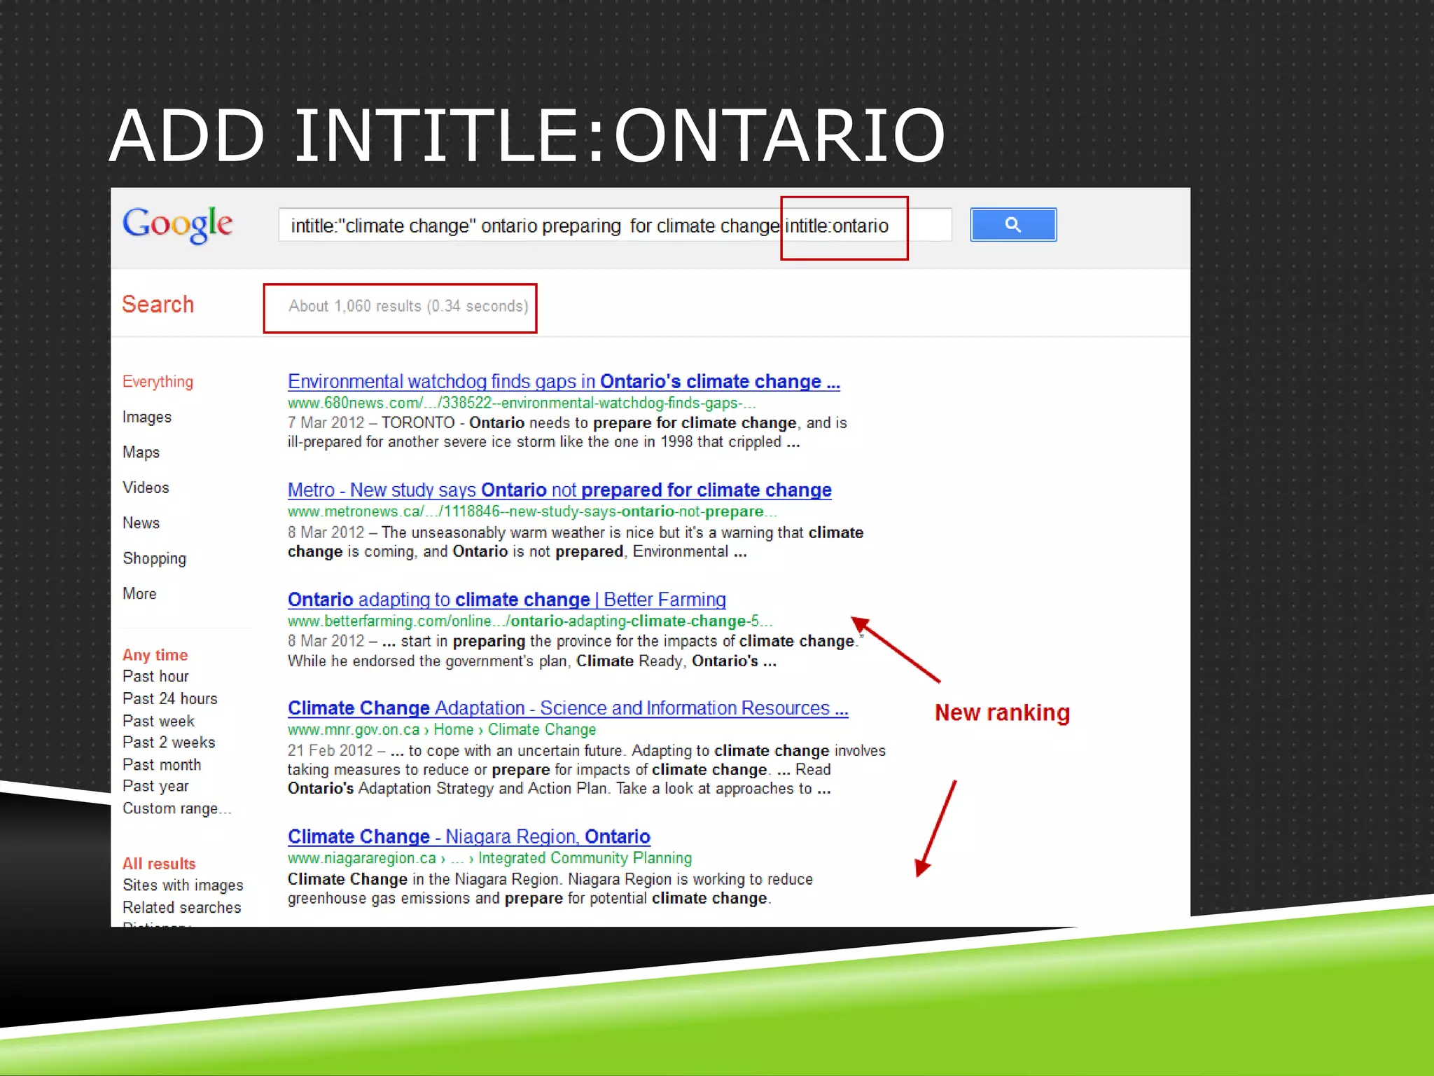Open Metro New study says Ontario result
The image size is (1434, 1076).
click(559, 490)
